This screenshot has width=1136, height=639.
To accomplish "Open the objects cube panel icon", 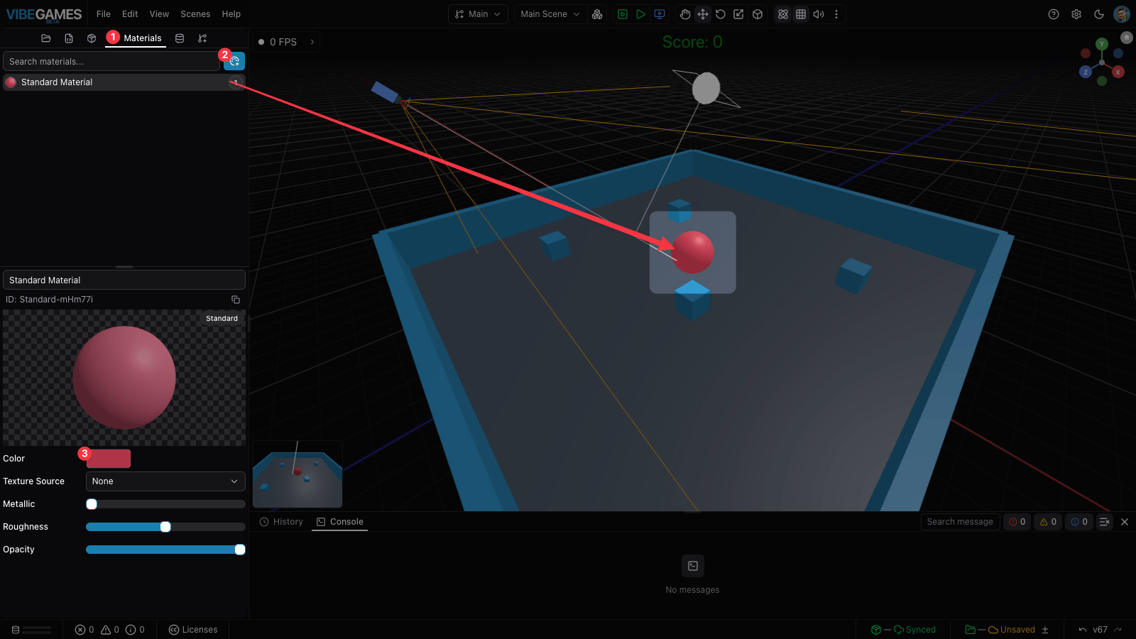I will pos(92,38).
